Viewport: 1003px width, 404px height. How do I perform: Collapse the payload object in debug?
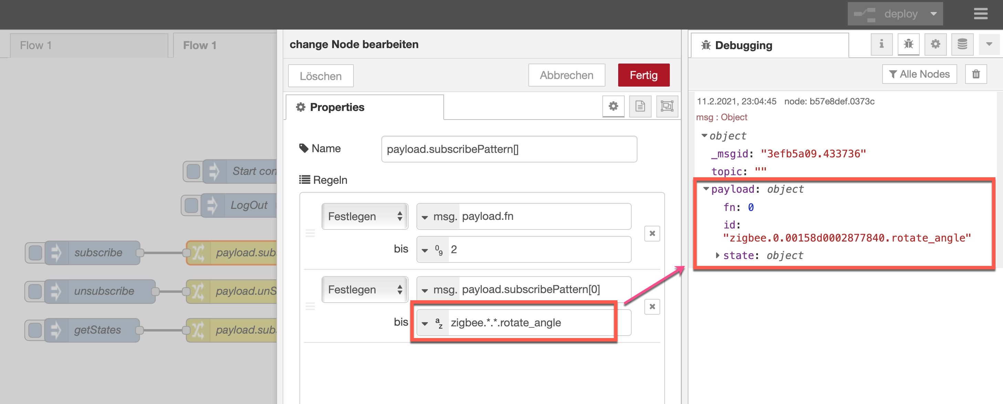point(706,189)
